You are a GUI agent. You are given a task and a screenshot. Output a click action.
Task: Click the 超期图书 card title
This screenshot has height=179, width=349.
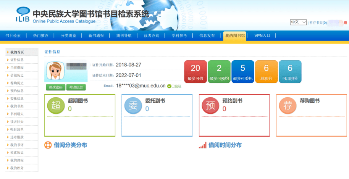pos(78,101)
